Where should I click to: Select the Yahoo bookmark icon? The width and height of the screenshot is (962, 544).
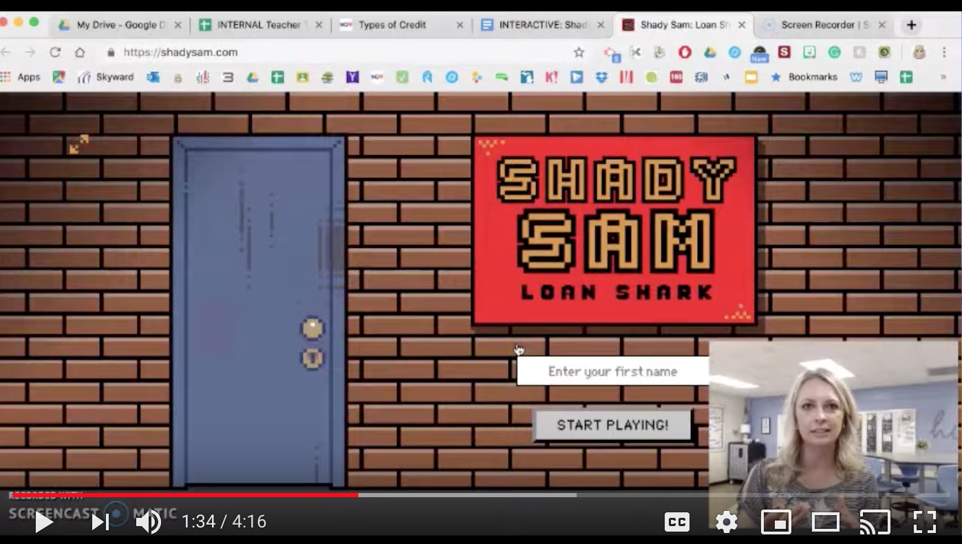pyautogui.click(x=351, y=76)
